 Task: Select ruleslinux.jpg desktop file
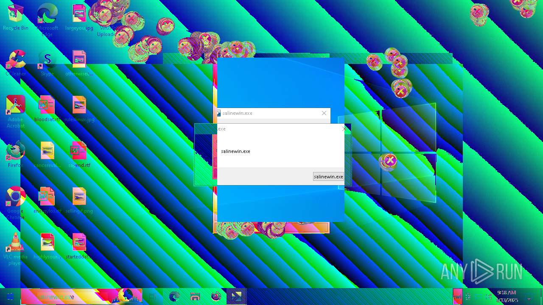click(79, 109)
